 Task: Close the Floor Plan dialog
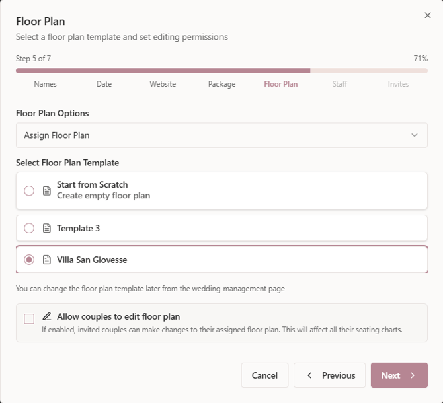[x=427, y=15]
